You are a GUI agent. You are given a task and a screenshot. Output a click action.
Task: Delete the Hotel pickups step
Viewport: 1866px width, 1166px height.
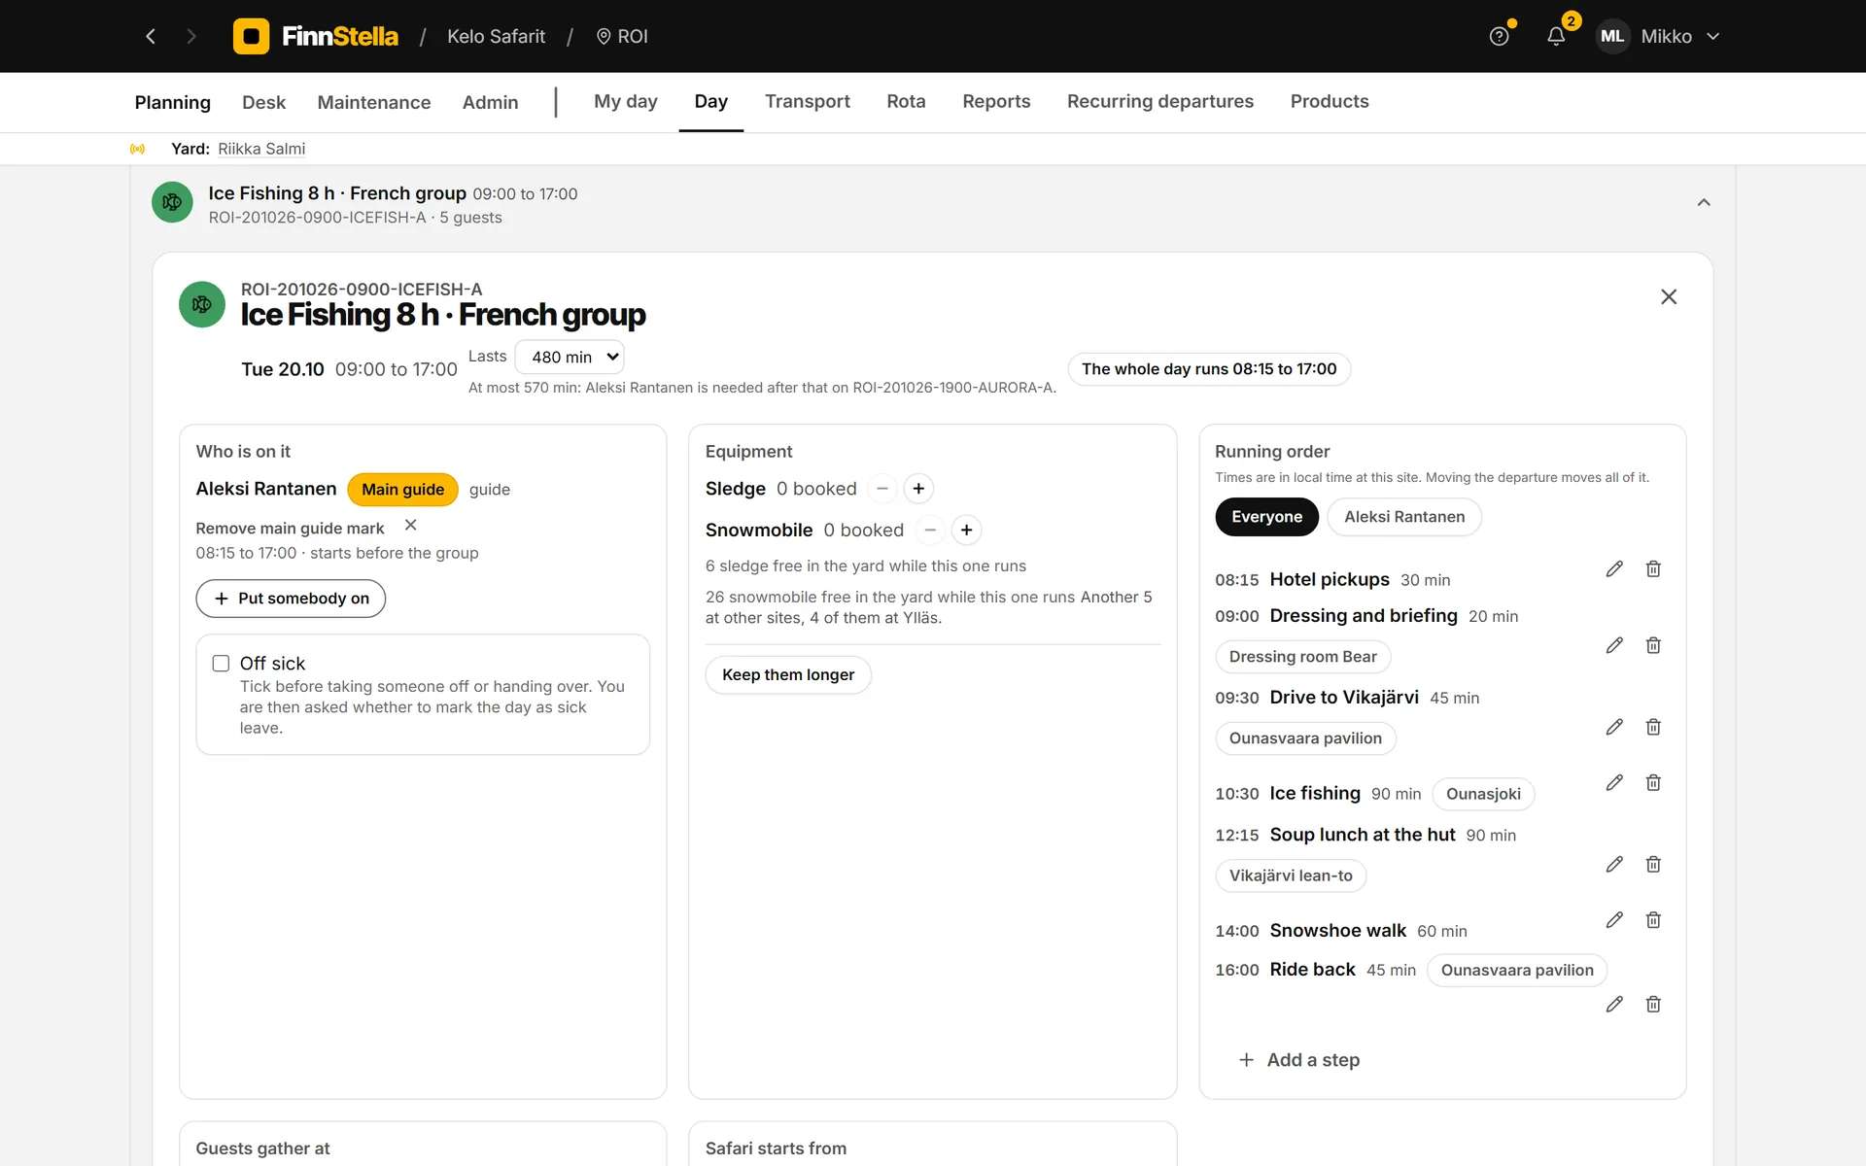click(1653, 568)
